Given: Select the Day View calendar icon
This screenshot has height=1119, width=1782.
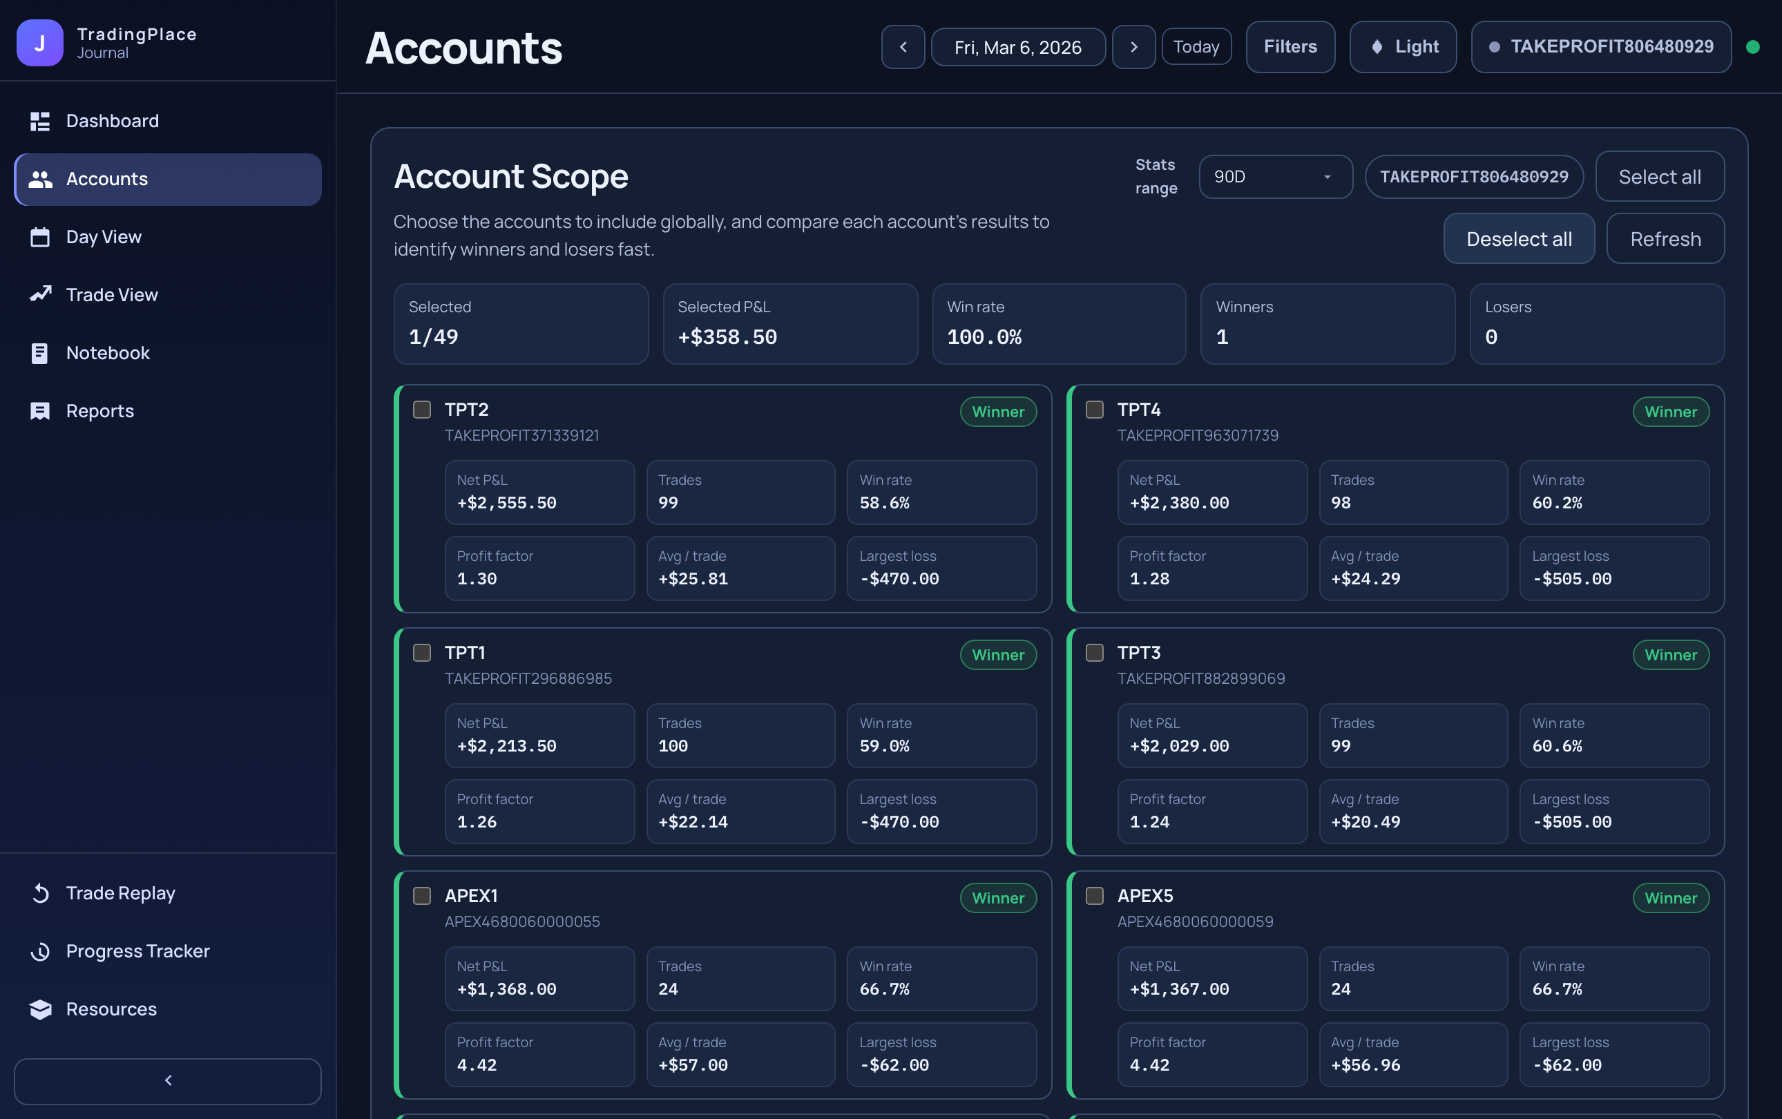Looking at the screenshot, I should point(40,237).
